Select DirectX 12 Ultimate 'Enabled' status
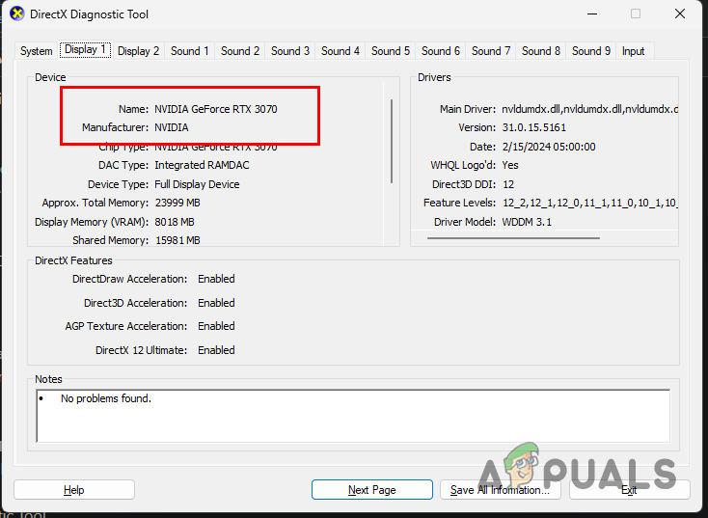 216,350
